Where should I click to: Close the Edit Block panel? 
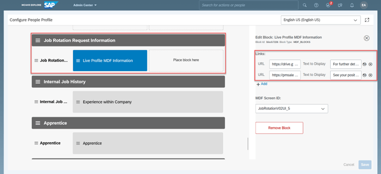[x=367, y=38]
